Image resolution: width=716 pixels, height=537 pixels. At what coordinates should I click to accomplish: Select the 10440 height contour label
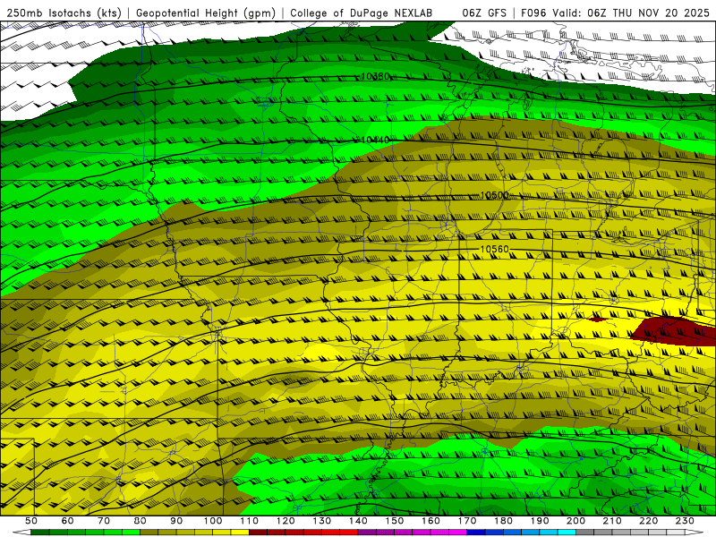375,140
